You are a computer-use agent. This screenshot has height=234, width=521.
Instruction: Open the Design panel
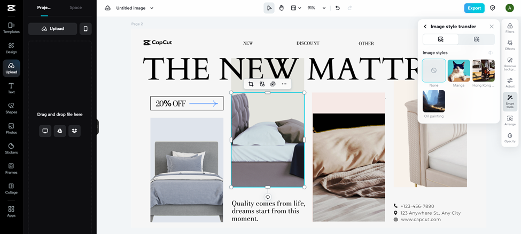pos(11,48)
